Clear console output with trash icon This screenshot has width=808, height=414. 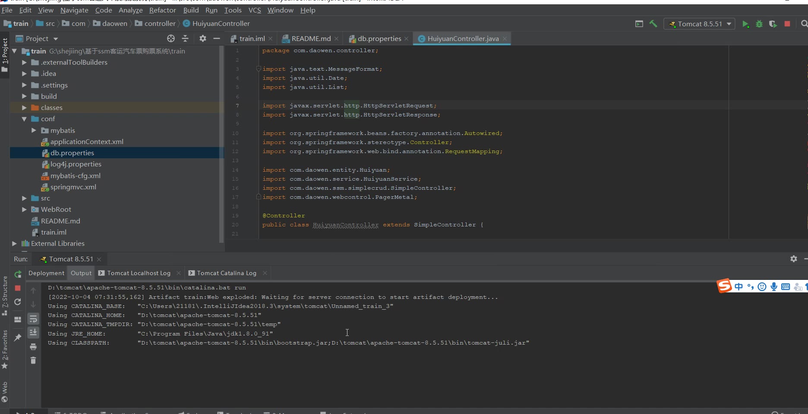coord(33,361)
